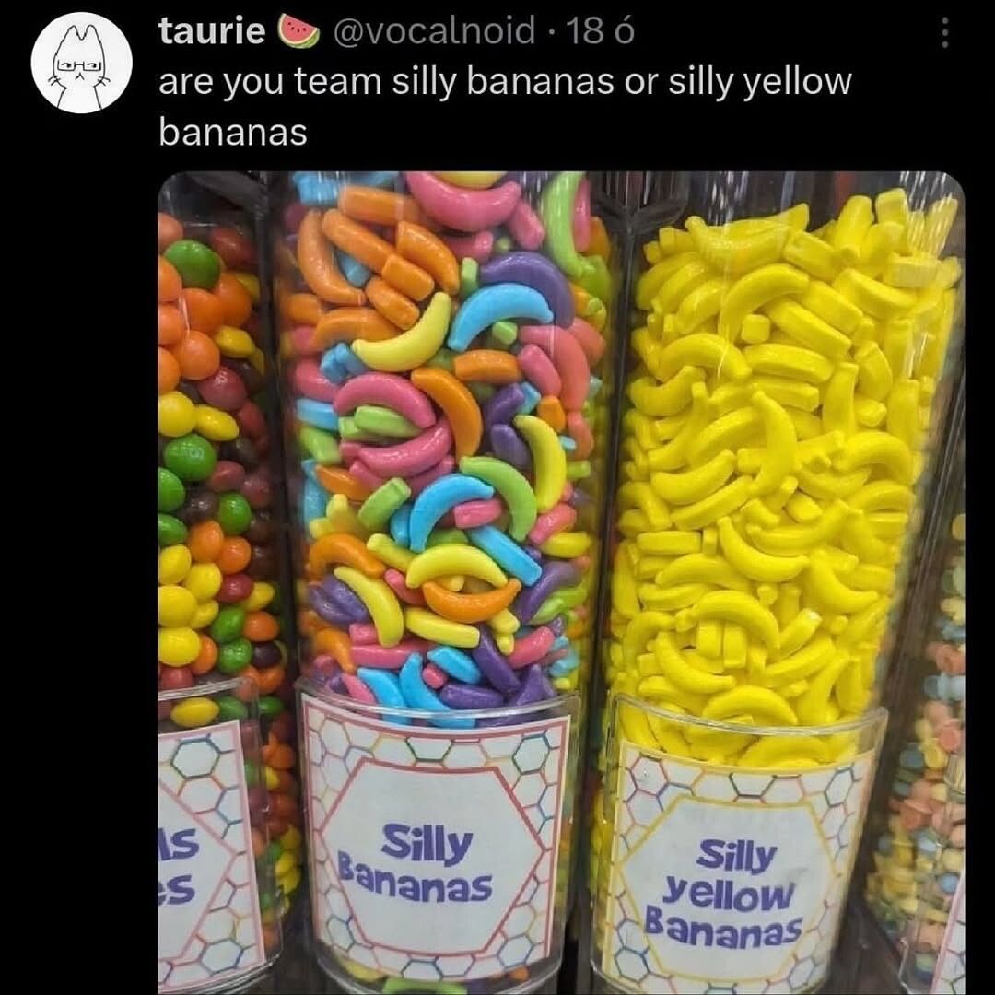Open the @vocalnoid handle link
The width and height of the screenshot is (995, 995).
tap(433, 31)
